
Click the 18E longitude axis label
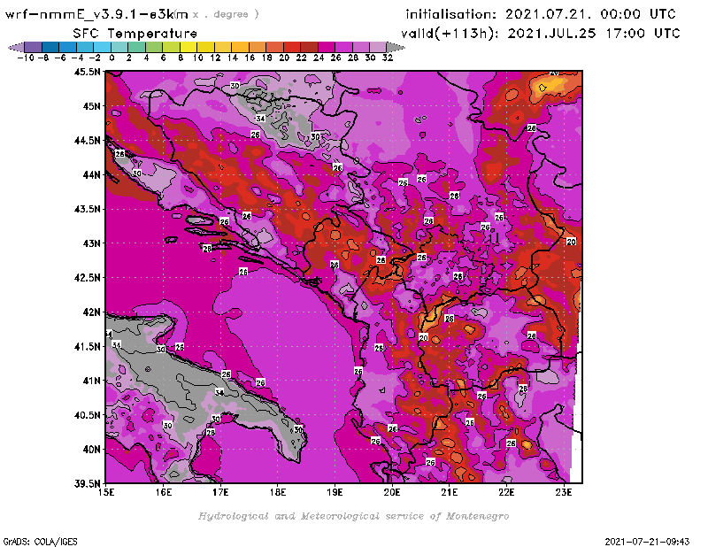tap(278, 492)
